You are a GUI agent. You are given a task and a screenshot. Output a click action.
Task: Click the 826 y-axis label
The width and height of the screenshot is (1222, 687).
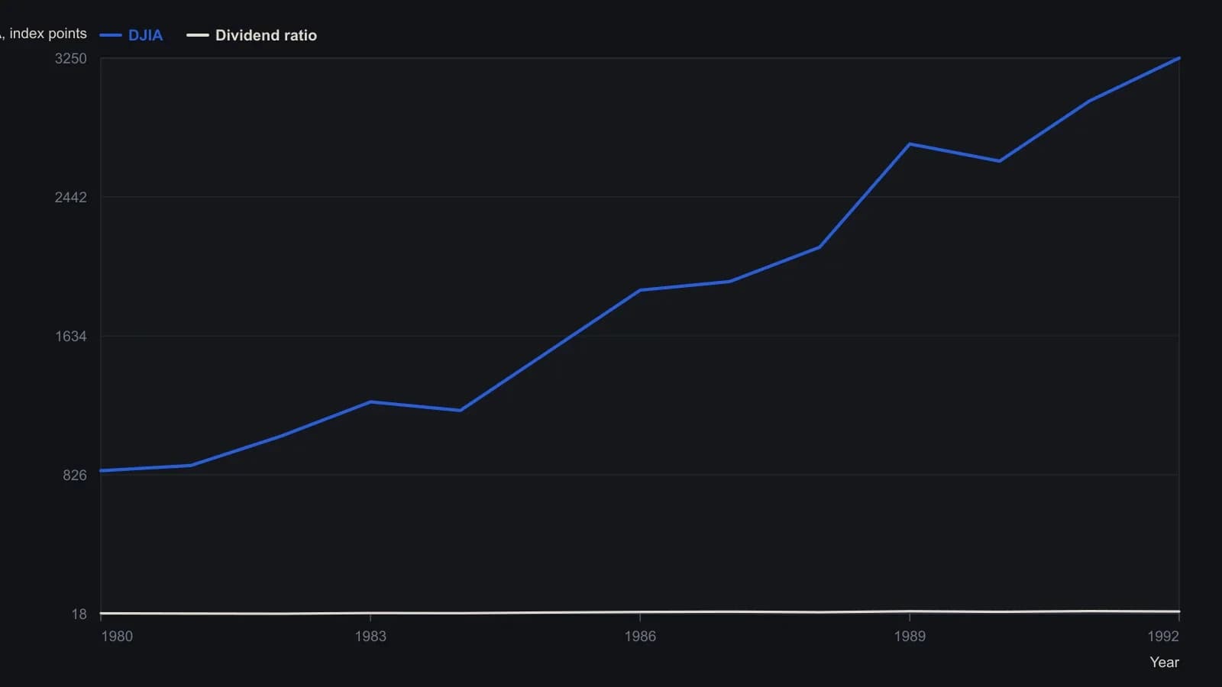tap(75, 476)
